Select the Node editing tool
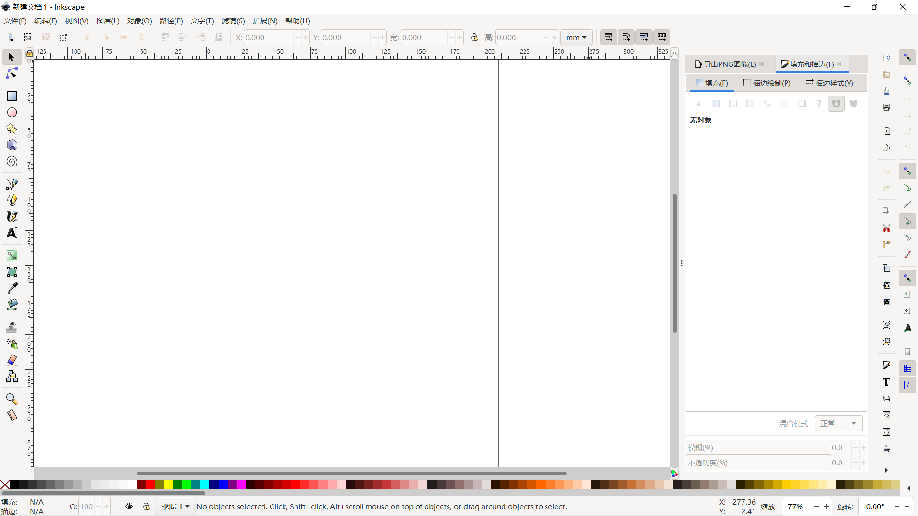The width and height of the screenshot is (918, 516). [x=12, y=74]
